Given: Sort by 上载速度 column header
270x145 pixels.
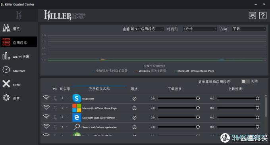Looking at the screenshot, I should point(235,89).
